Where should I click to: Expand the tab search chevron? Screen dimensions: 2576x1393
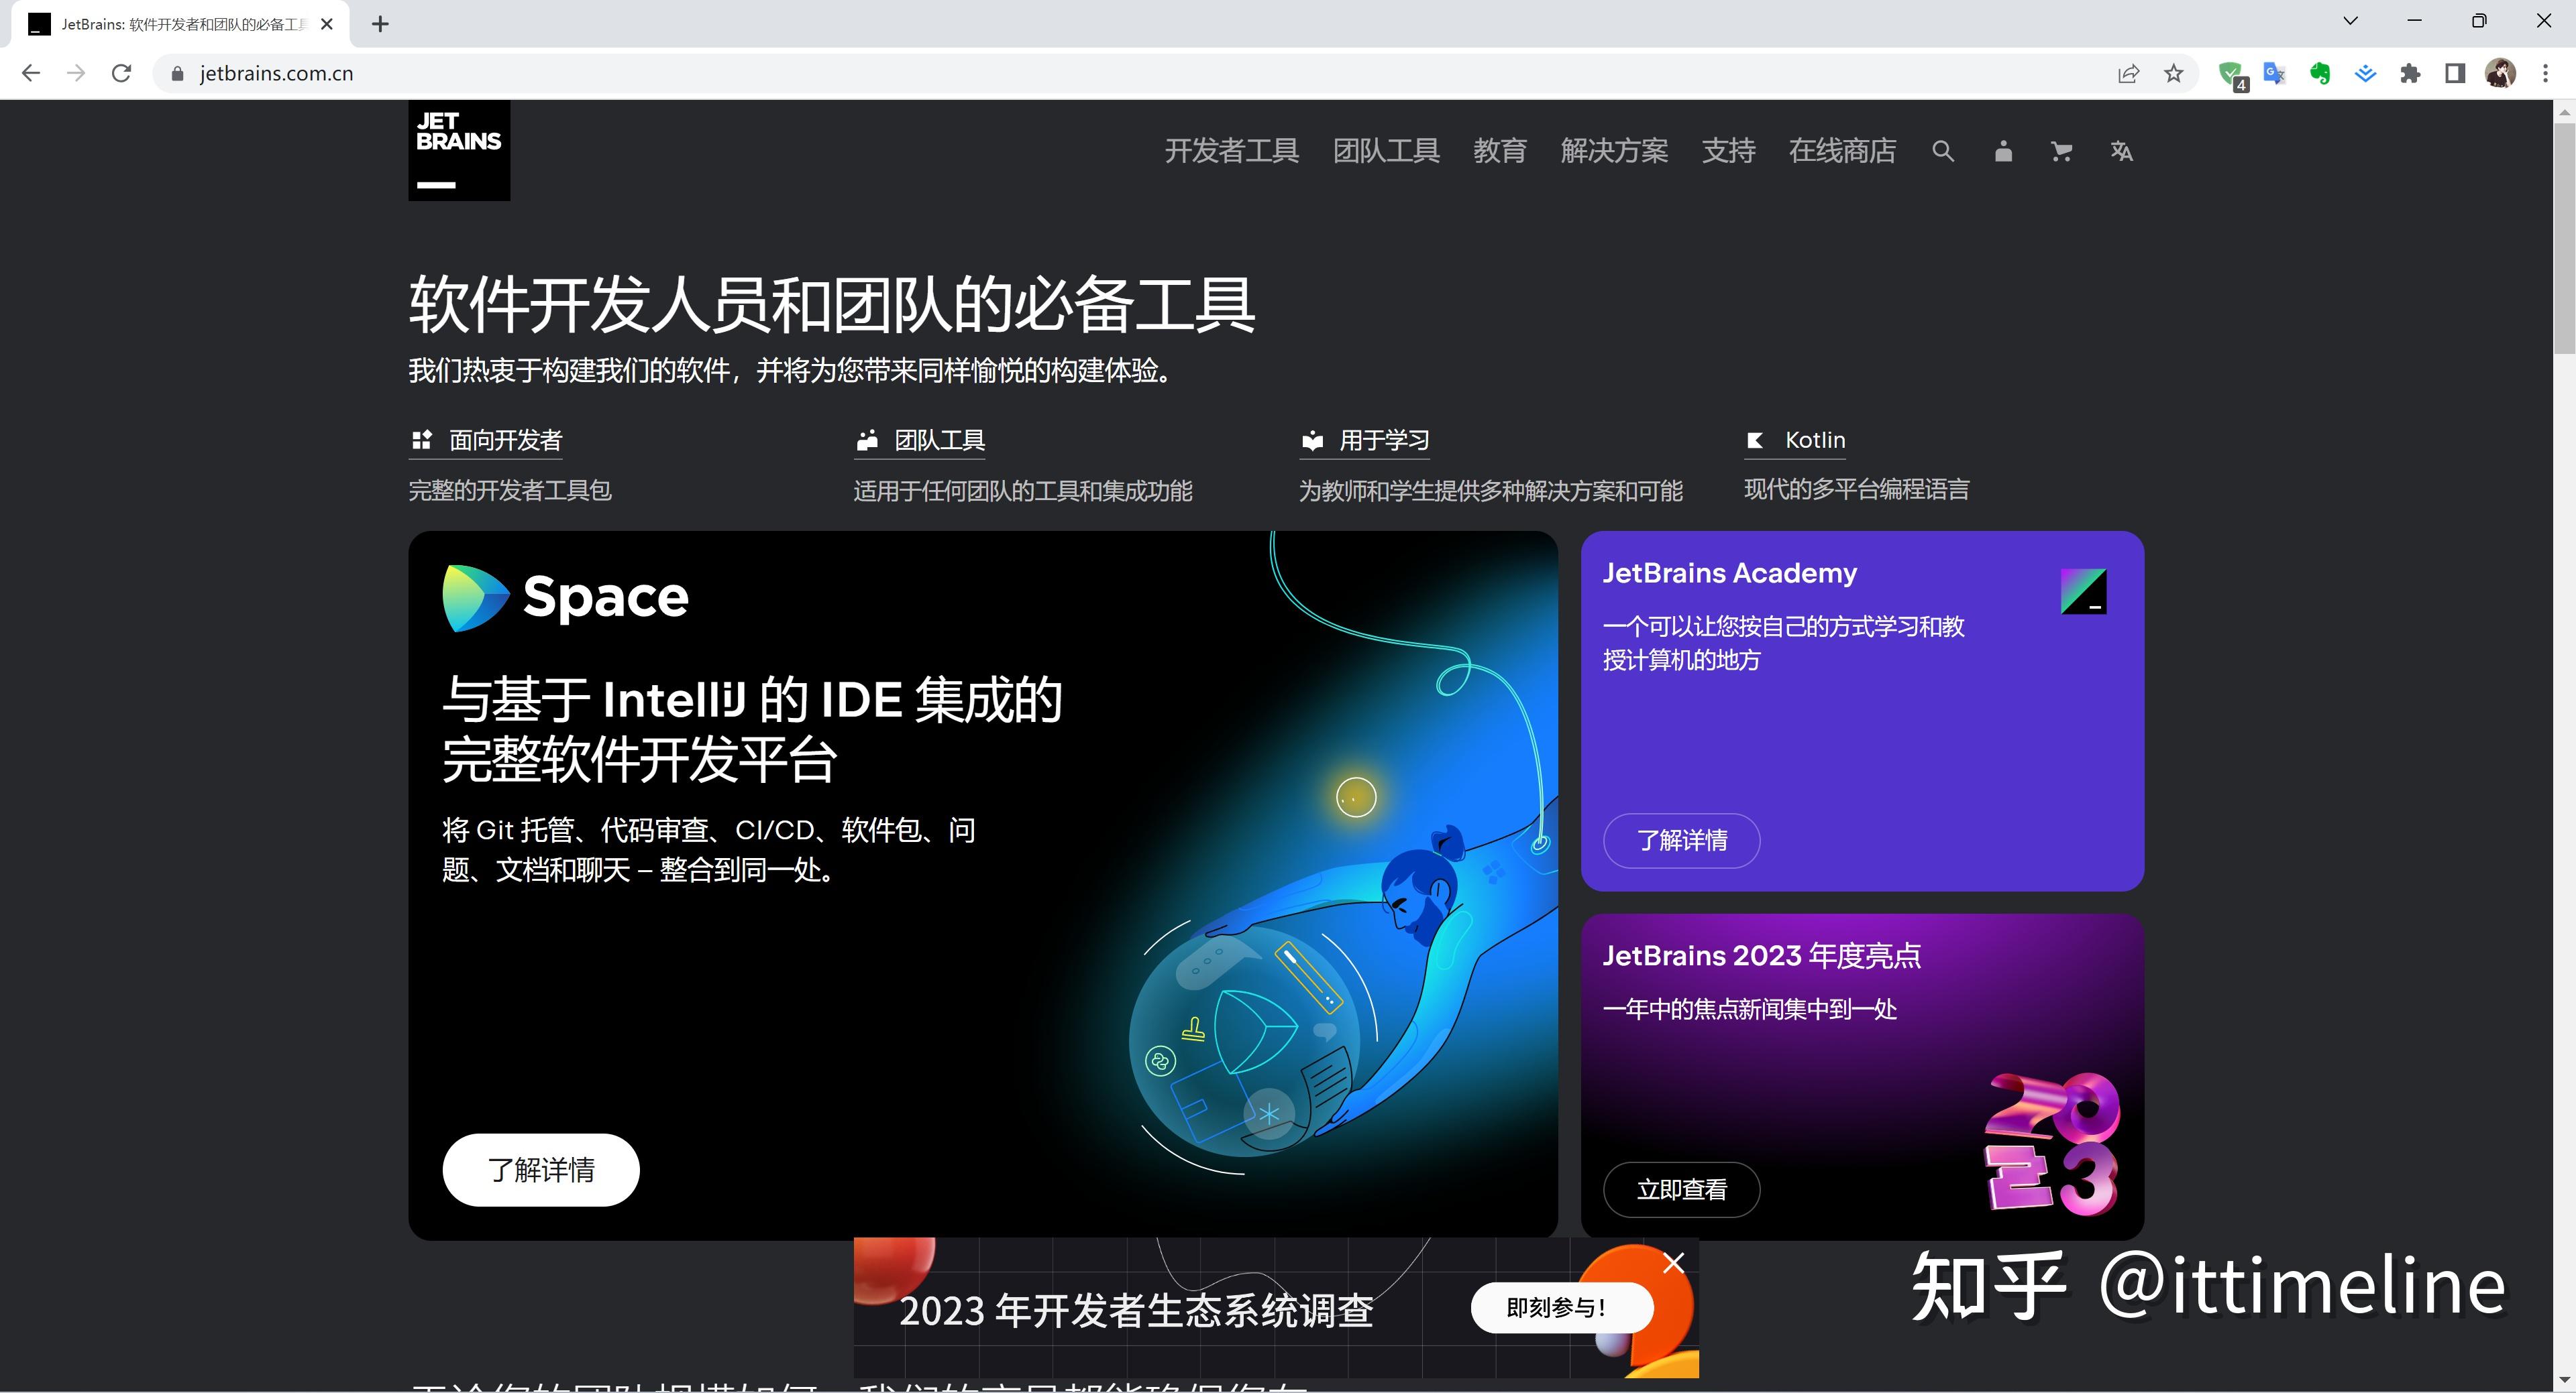[2351, 21]
